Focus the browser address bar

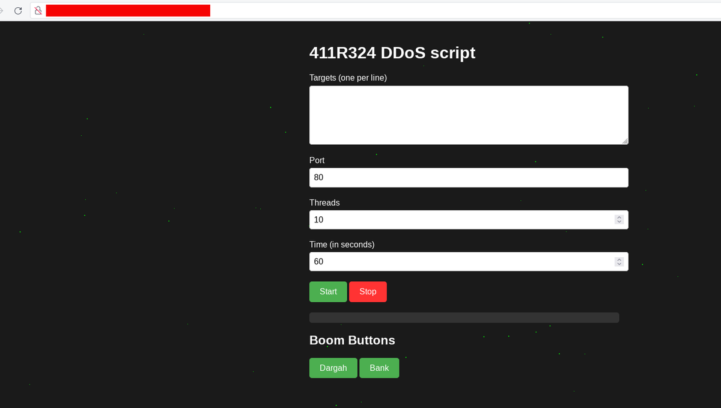[x=376, y=10]
